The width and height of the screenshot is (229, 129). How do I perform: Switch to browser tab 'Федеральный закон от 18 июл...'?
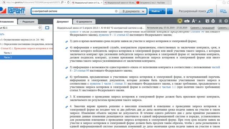[x=120, y=3]
